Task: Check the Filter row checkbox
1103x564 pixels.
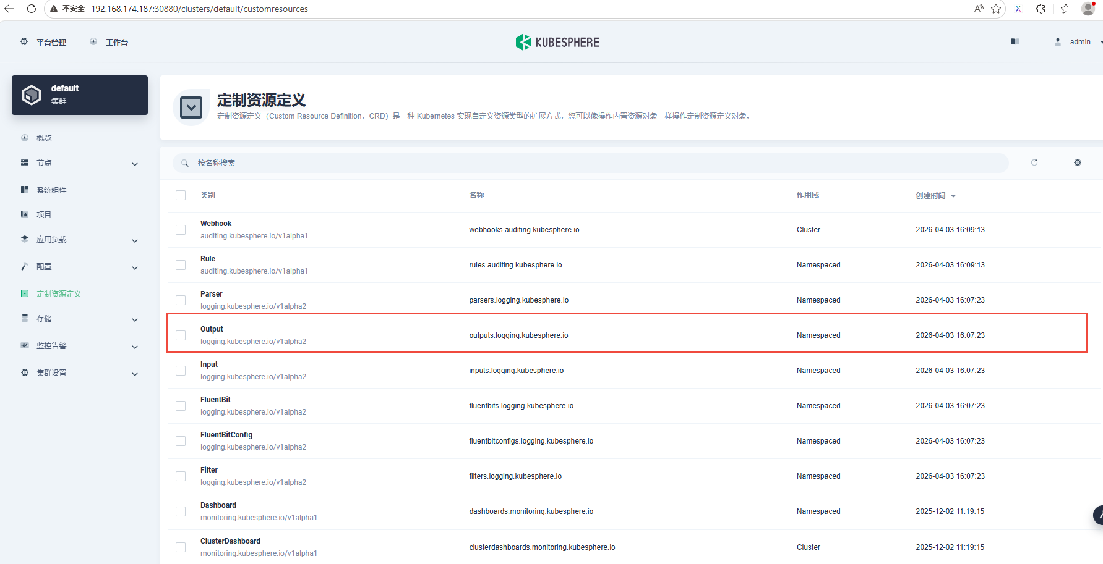Action: [181, 476]
